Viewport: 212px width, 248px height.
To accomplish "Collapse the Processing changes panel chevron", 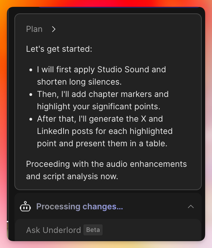I will pos(191,207).
